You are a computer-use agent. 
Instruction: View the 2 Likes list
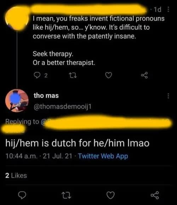[16, 175]
